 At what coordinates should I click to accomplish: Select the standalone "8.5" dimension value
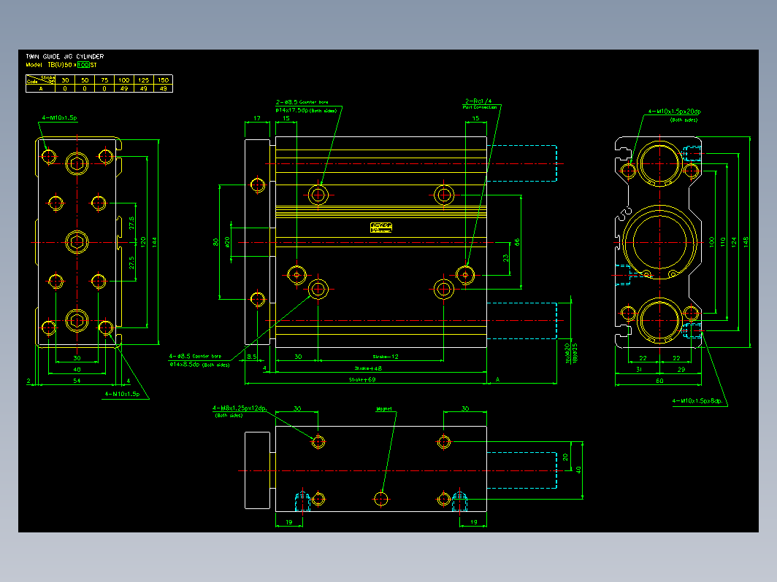tap(252, 357)
